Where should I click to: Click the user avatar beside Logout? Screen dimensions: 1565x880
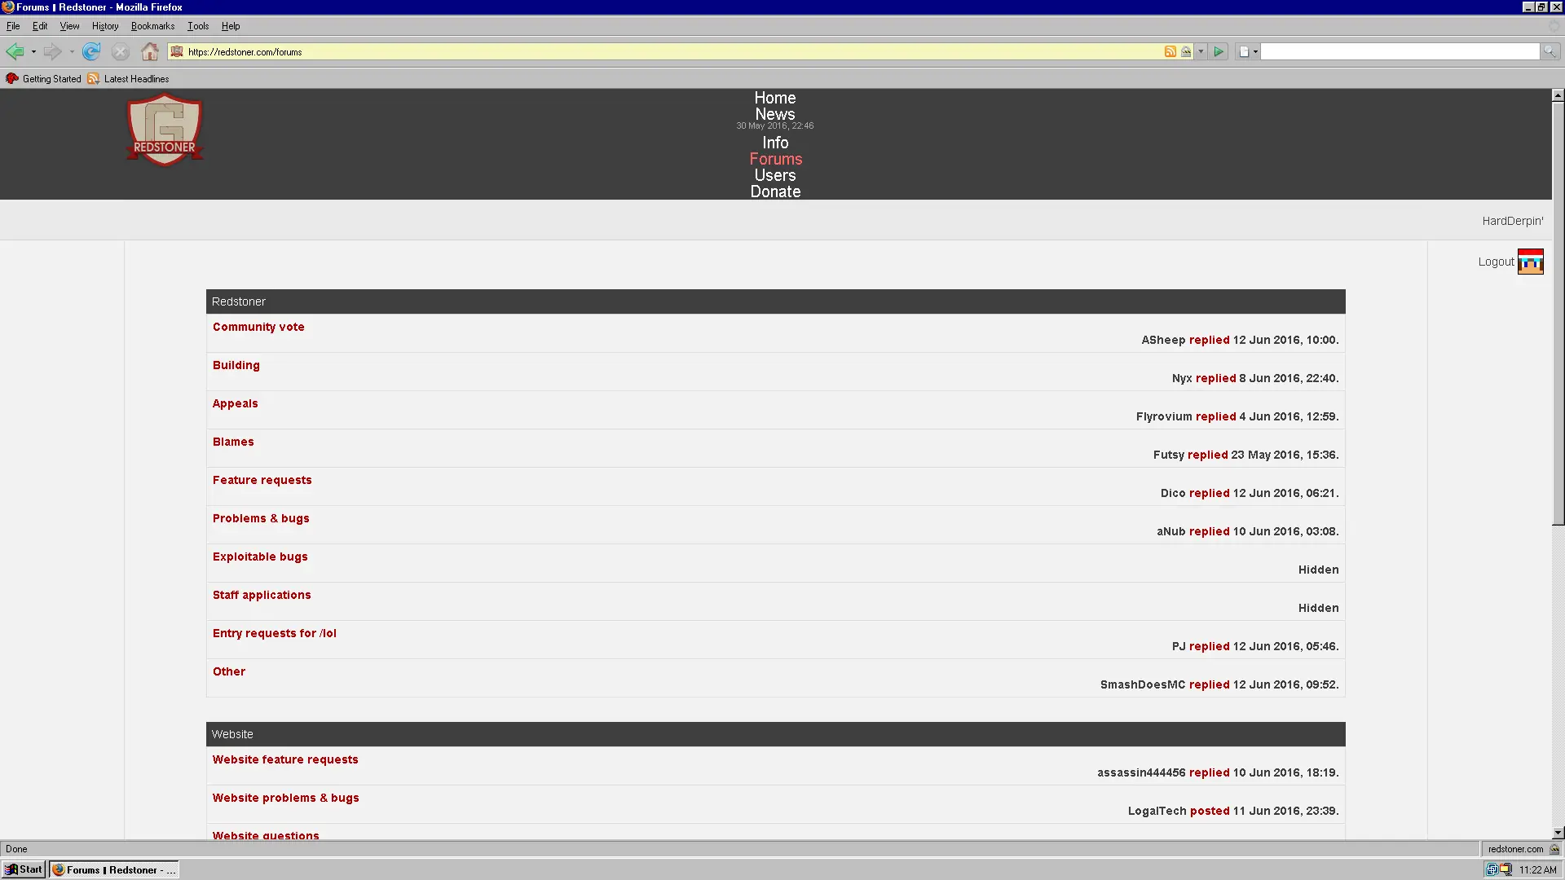tap(1530, 262)
